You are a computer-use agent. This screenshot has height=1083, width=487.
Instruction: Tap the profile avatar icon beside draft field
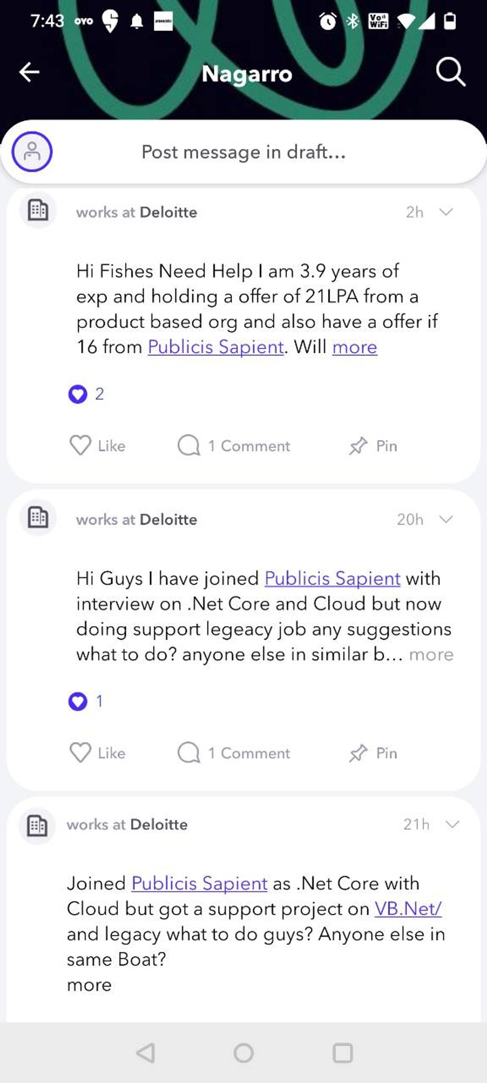tap(32, 152)
